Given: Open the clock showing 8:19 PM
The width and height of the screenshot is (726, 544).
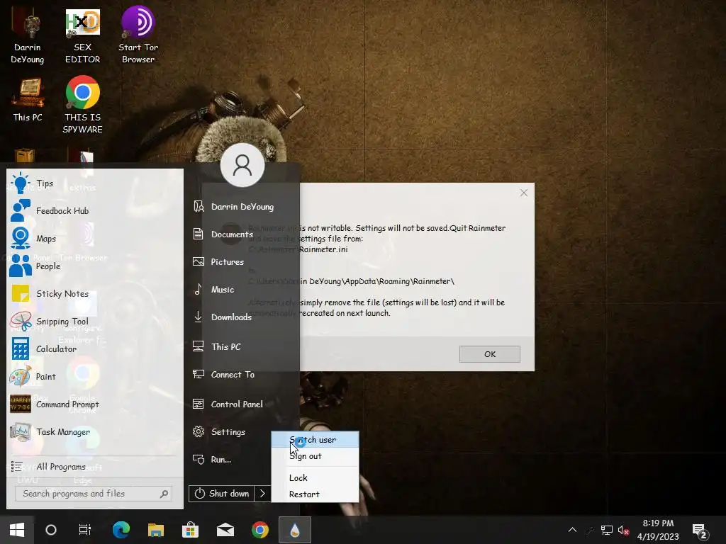Looking at the screenshot, I should tap(658, 530).
